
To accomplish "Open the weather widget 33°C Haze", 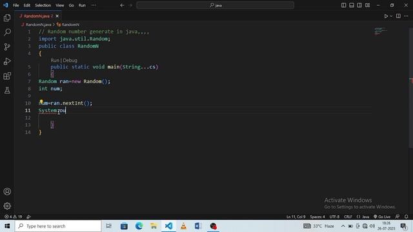I will pos(318,226).
